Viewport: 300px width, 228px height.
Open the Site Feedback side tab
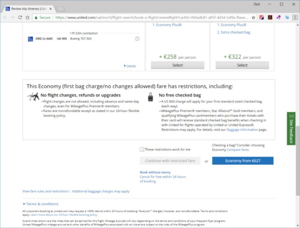[x=291, y=128]
